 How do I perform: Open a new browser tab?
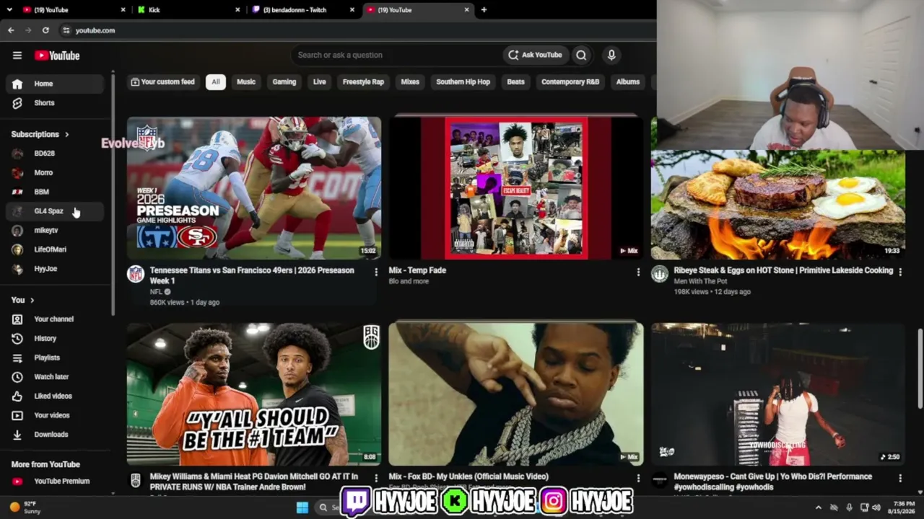[484, 10]
